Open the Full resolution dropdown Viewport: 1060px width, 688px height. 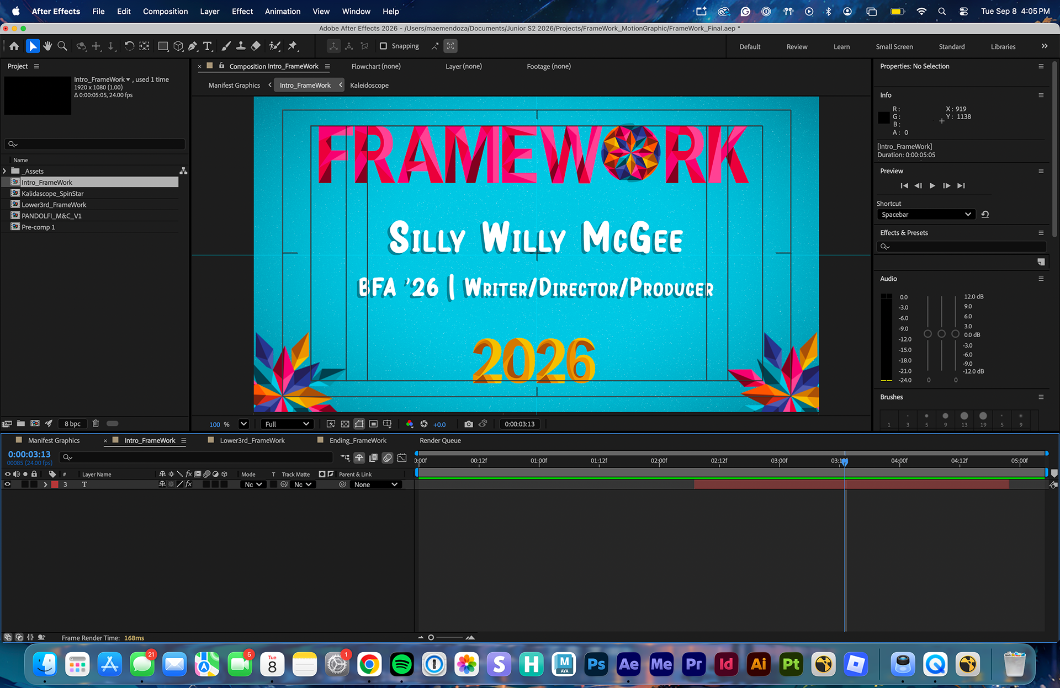[x=287, y=424]
